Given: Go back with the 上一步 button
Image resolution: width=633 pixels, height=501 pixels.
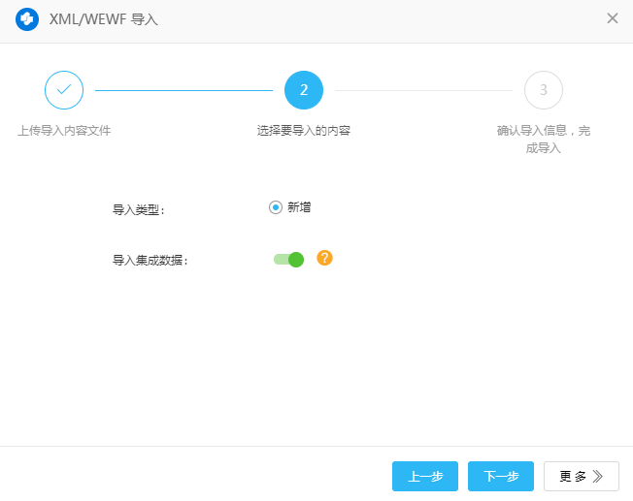Looking at the screenshot, I should pos(425,477).
